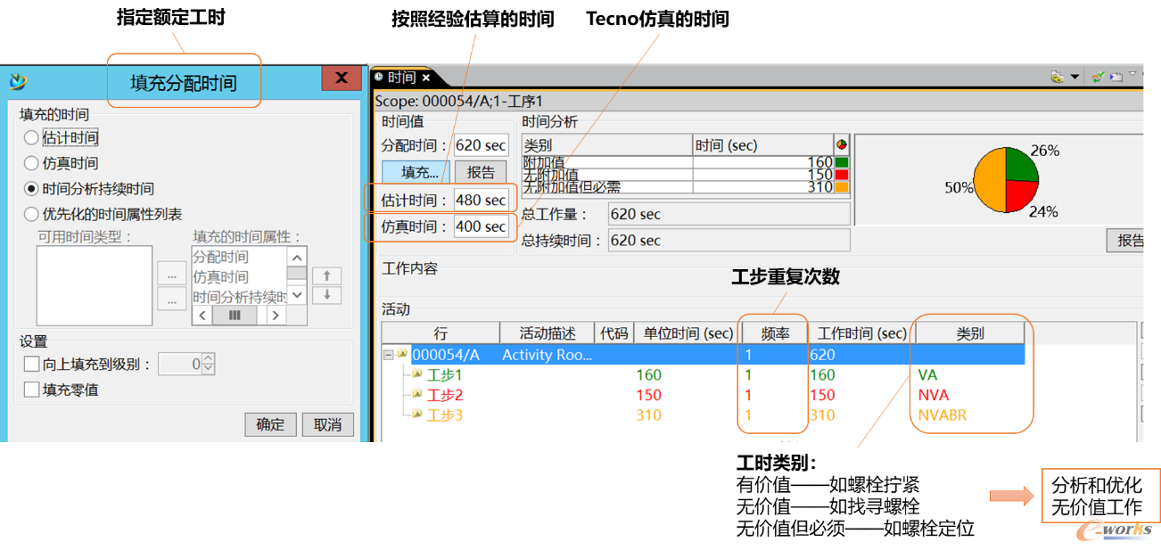Click the 取消 button
This screenshot has height=550, width=1161.
tap(328, 424)
